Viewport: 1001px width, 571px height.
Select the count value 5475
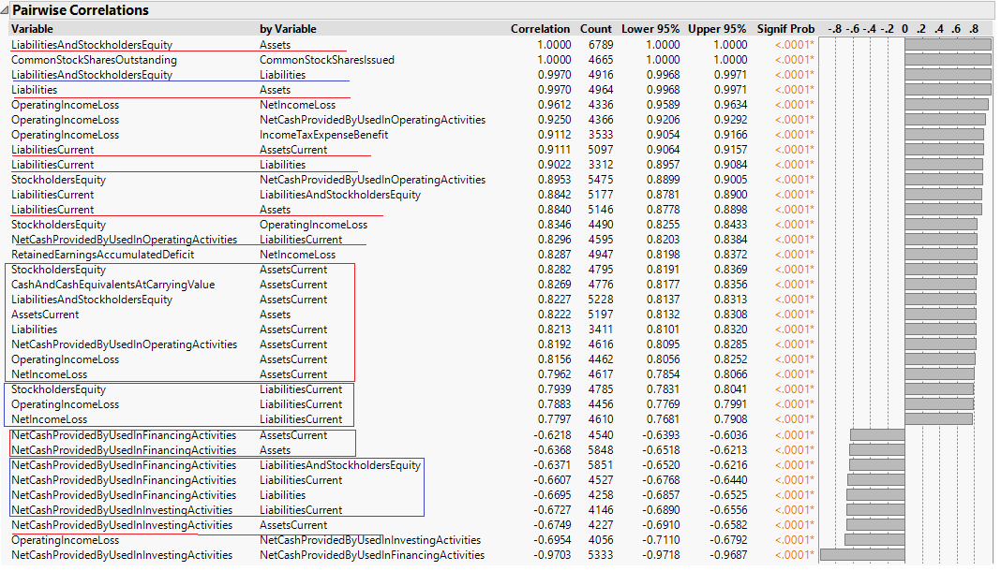tap(601, 180)
